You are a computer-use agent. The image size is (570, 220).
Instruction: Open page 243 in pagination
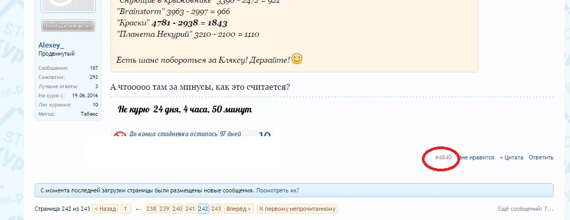(x=216, y=209)
